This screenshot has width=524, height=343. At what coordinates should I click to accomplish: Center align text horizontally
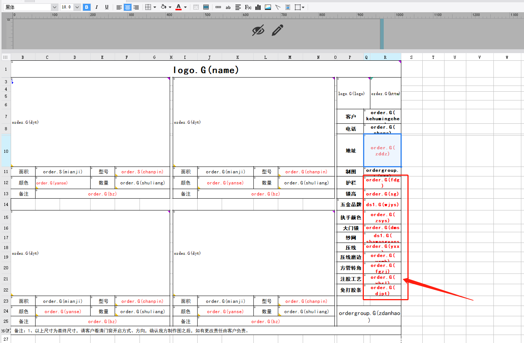(128, 7)
